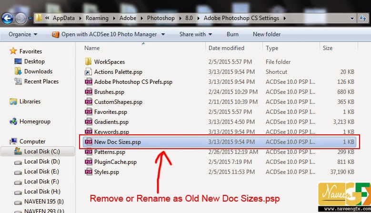Open address bar history dropdown arrow
The height and width of the screenshot is (213, 371).
352,19
